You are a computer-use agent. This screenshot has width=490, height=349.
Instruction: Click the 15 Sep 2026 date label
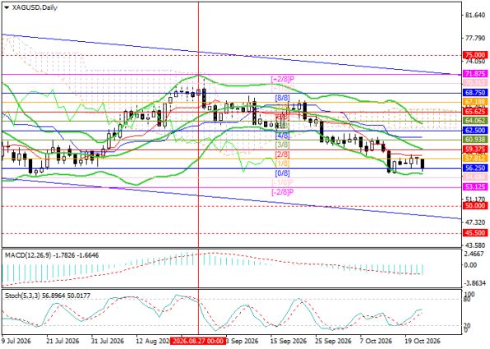[x=288, y=341]
